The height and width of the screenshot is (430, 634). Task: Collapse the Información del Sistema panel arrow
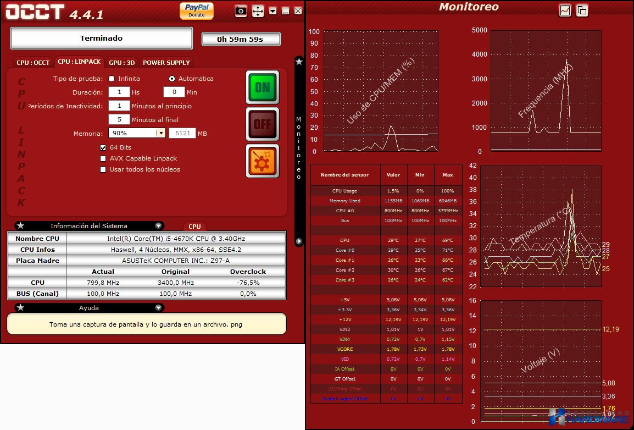158,225
